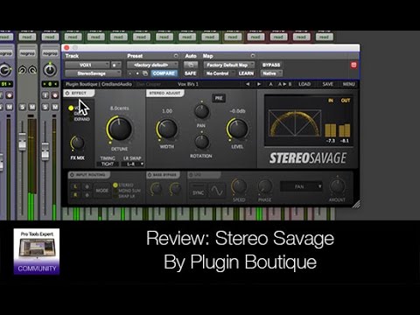Toggle the LFO section power button
The height and width of the screenshot is (315, 420).
(191, 175)
